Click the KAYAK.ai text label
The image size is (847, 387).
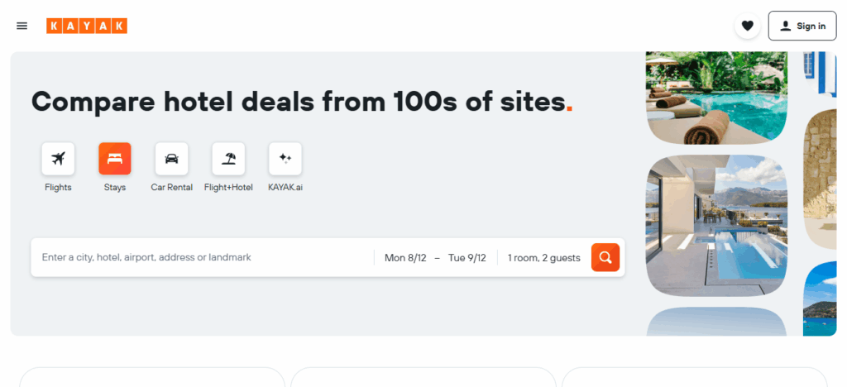coord(285,188)
